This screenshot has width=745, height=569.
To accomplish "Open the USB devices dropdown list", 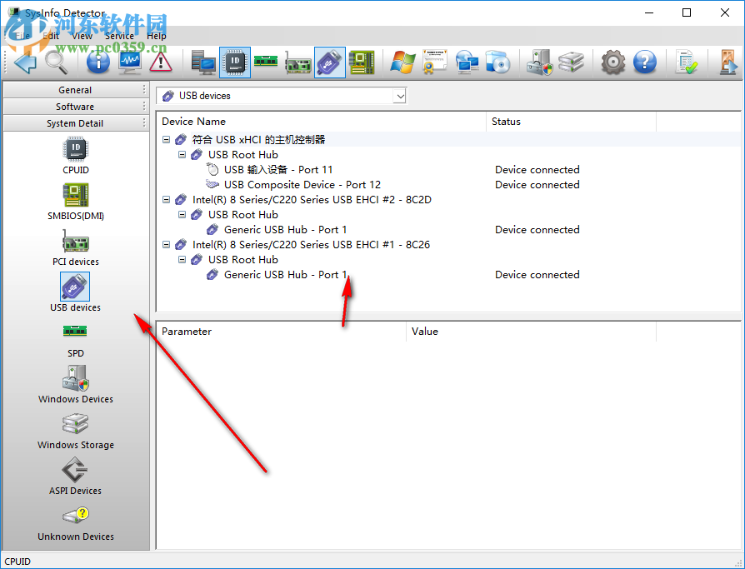I will click(400, 96).
